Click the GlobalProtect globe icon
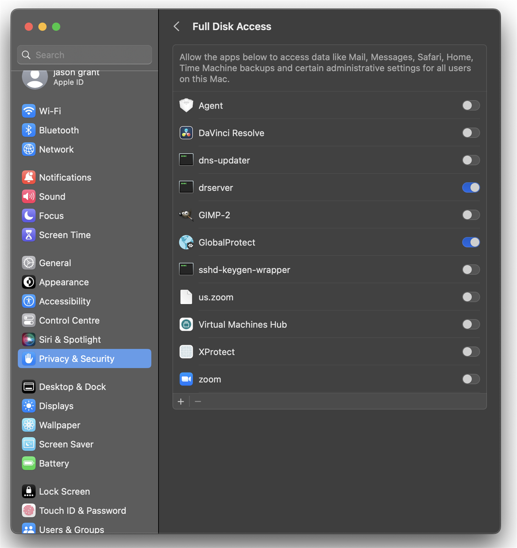The image size is (517, 548). click(186, 242)
